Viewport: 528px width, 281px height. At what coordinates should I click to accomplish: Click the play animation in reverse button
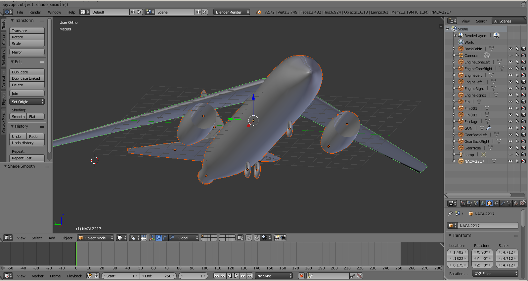(230, 276)
